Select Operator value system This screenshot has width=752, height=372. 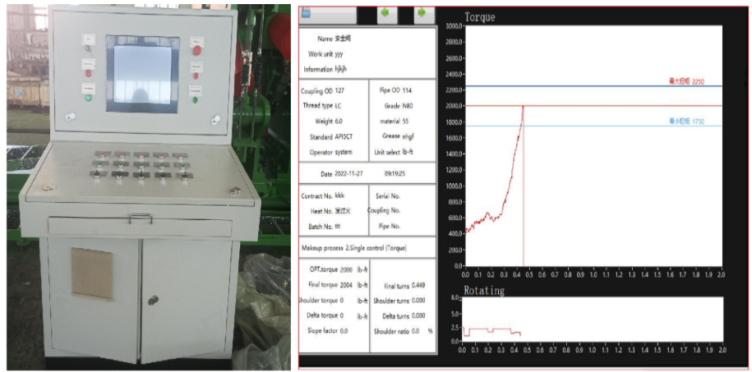[344, 152]
